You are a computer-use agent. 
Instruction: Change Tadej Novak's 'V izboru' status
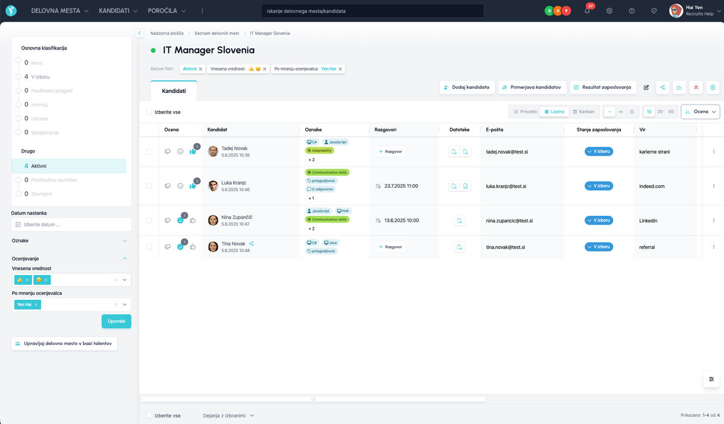(599, 151)
